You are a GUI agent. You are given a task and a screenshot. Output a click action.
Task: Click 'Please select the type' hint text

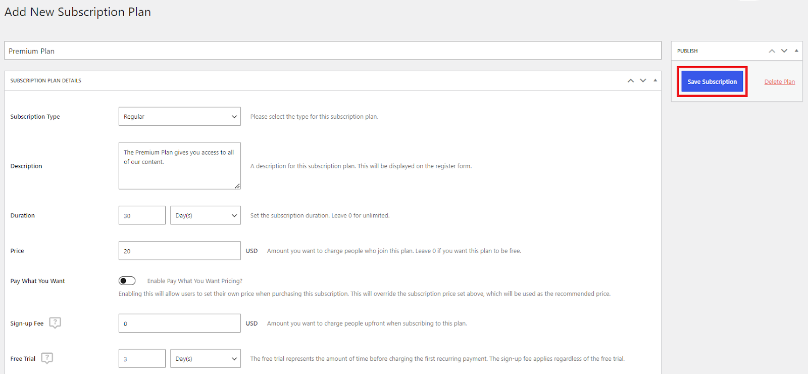[314, 117]
